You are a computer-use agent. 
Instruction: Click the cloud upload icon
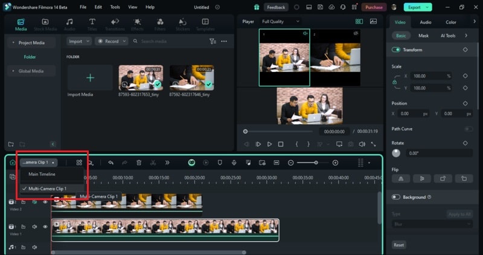point(331,7)
